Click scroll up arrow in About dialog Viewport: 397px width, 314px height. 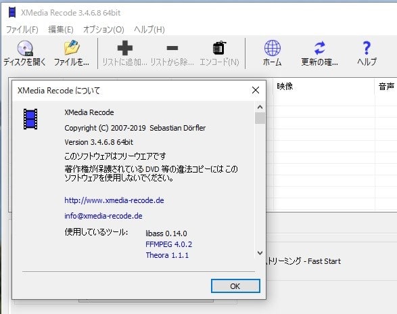(x=260, y=107)
